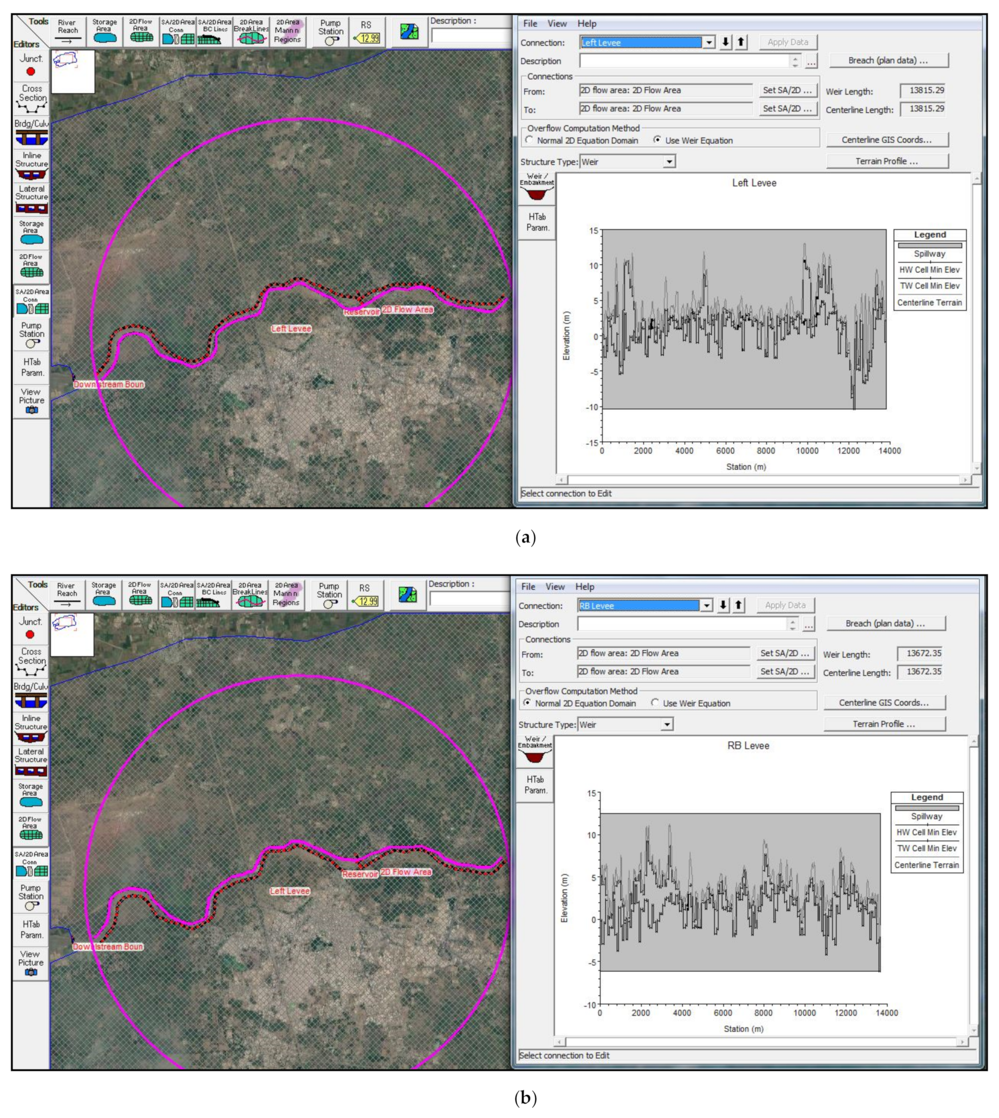Click the Junct. editor icon in figure (a)

pos(31,66)
